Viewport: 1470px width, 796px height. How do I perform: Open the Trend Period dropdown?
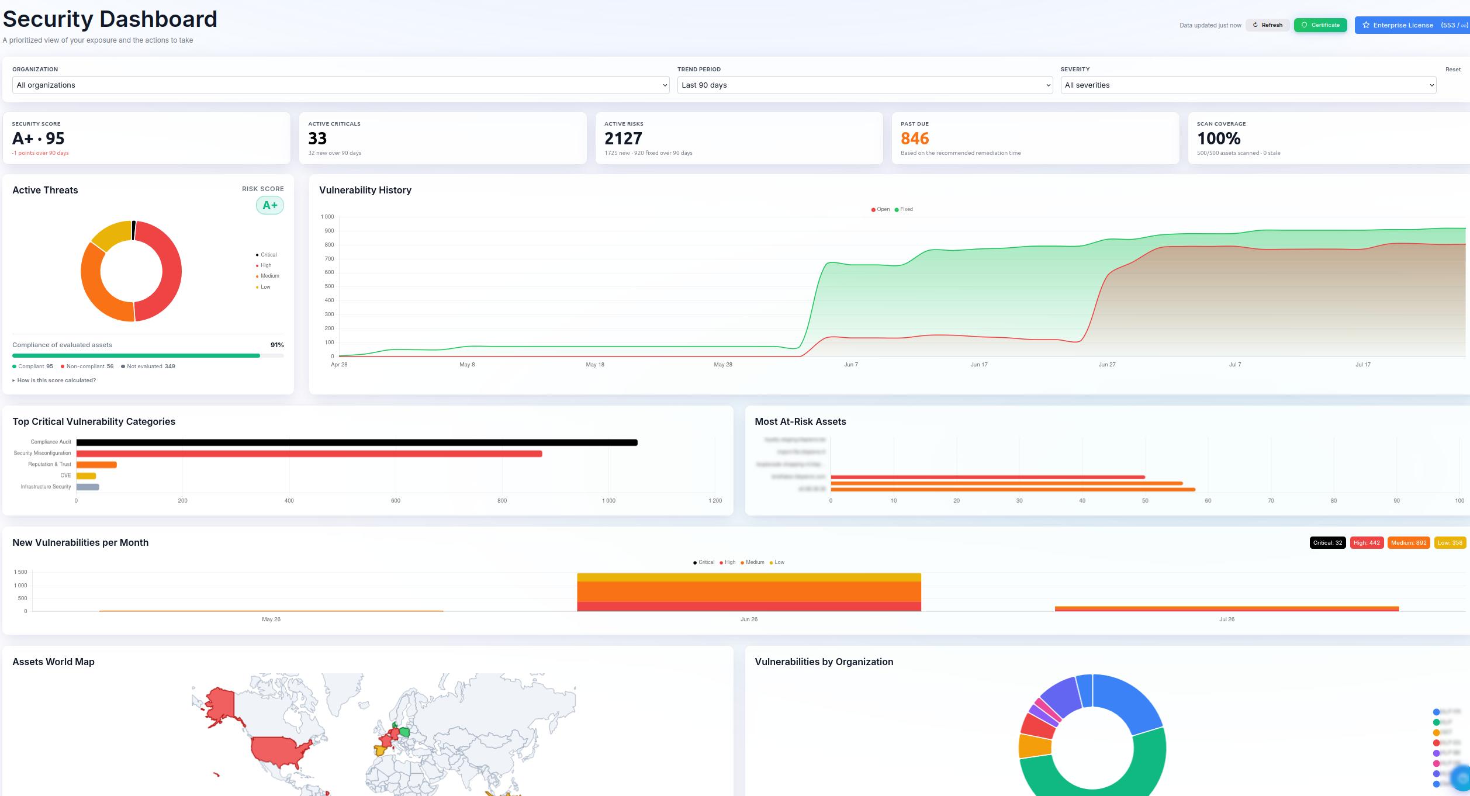pos(865,85)
